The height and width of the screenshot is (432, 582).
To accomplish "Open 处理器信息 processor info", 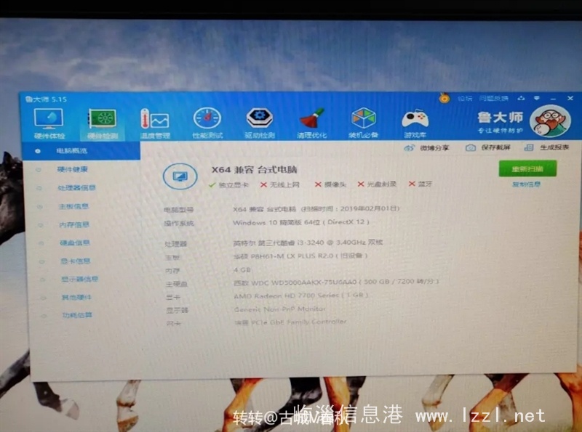I will [x=76, y=188].
